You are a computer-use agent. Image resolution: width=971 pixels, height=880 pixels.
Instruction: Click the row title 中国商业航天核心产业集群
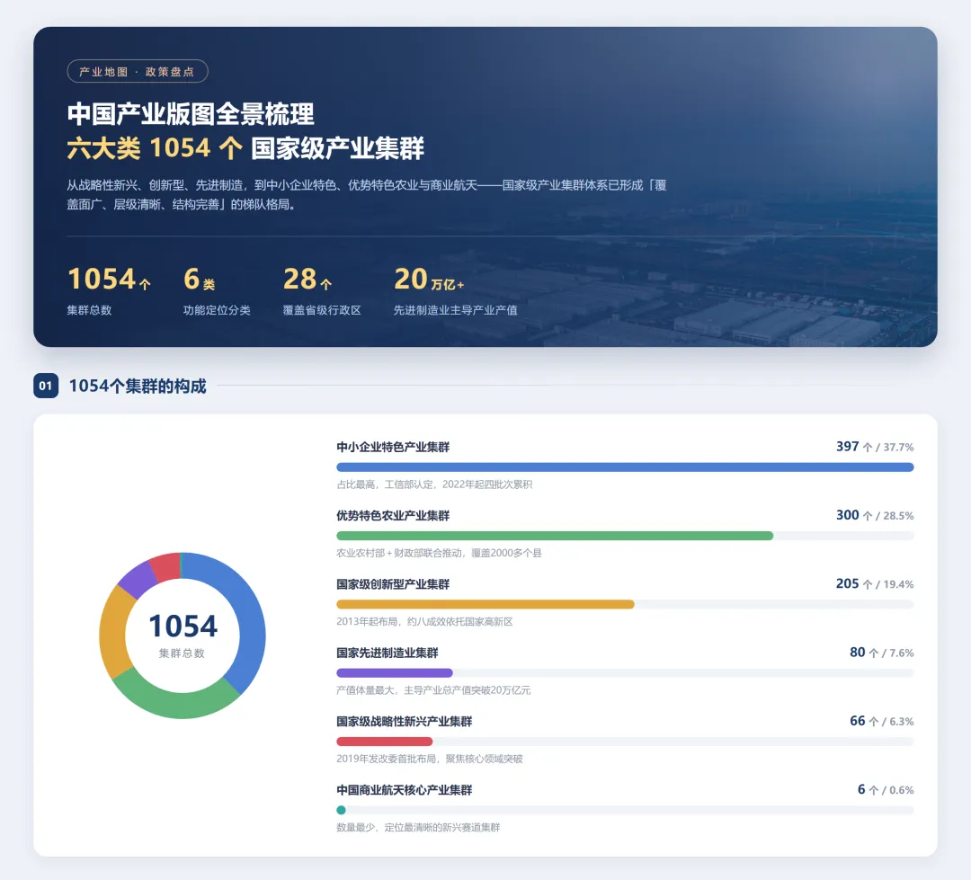click(405, 791)
